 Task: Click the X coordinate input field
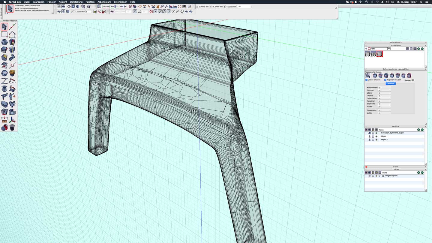204,7
